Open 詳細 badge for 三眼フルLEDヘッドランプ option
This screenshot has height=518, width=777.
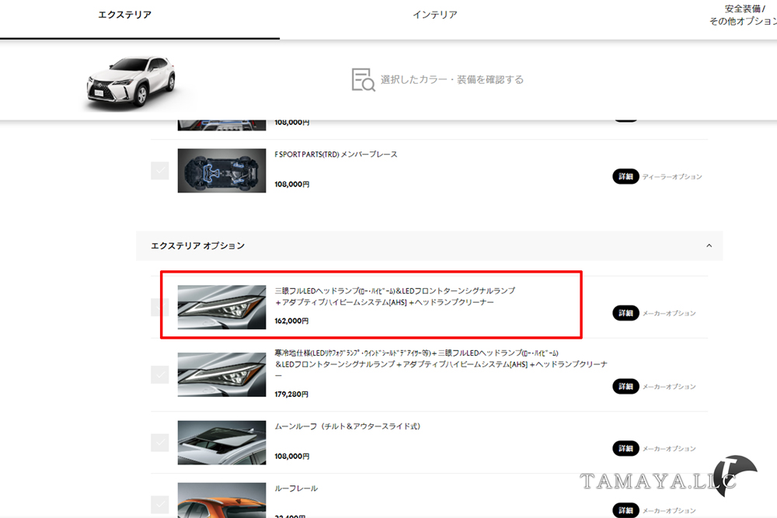[x=625, y=313]
